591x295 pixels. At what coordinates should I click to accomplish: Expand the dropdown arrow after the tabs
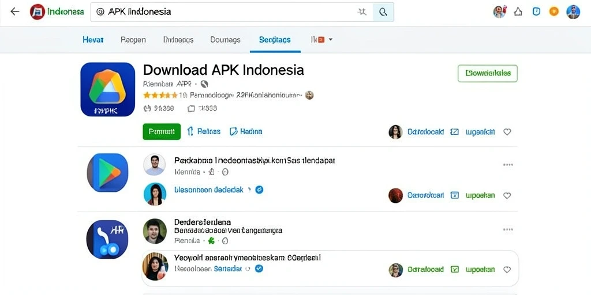click(331, 39)
